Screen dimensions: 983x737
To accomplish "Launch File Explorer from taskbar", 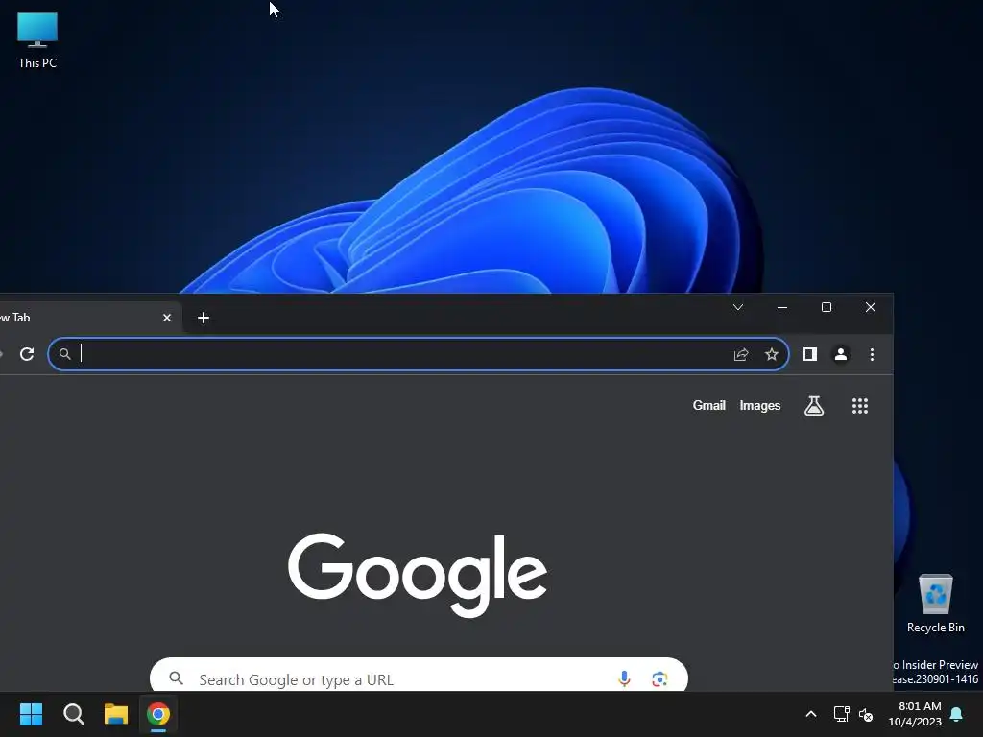I will 116,714.
